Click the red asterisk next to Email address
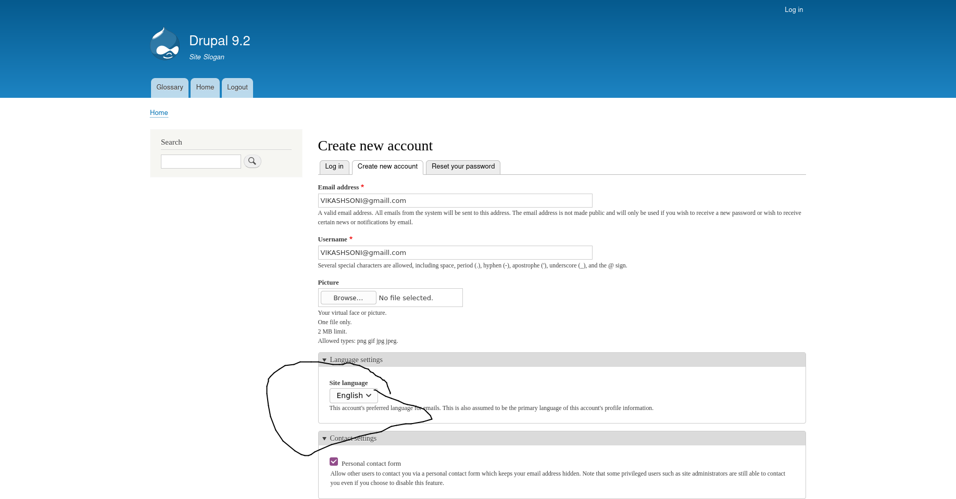Image resolution: width=956 pixels, height=499 pixels. point(362,185)
